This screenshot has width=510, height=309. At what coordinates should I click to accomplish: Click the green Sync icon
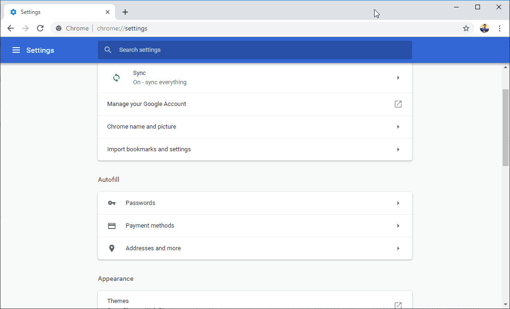click(116, 78)
